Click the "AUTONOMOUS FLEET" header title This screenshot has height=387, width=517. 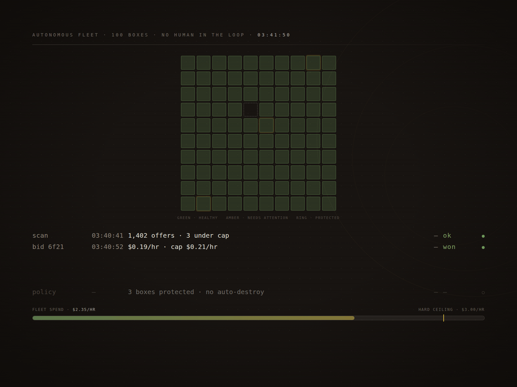(x=65, y=35)
